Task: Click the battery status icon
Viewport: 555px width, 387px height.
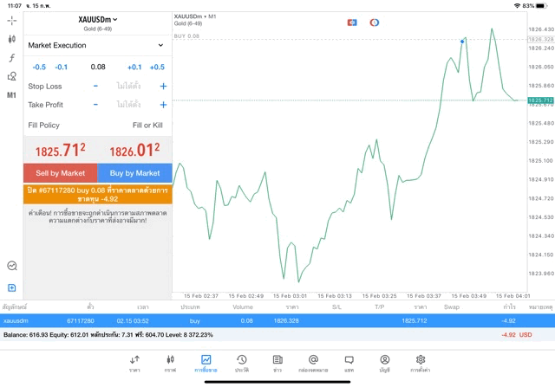Action: [541, 6]
